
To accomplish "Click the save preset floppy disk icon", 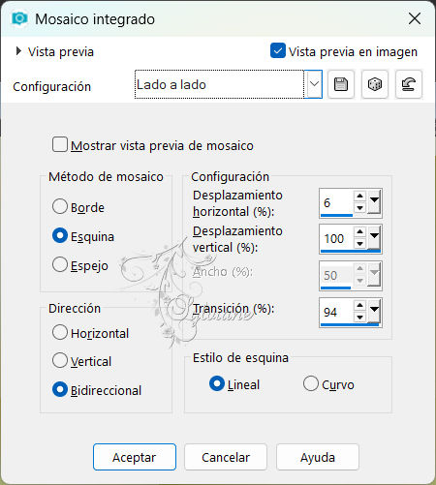I will coord(341,84).
